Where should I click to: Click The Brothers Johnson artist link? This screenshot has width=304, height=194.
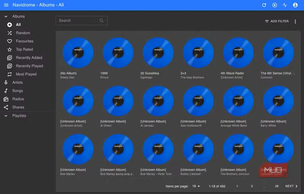pyautogui.click(x=235, y=174)
